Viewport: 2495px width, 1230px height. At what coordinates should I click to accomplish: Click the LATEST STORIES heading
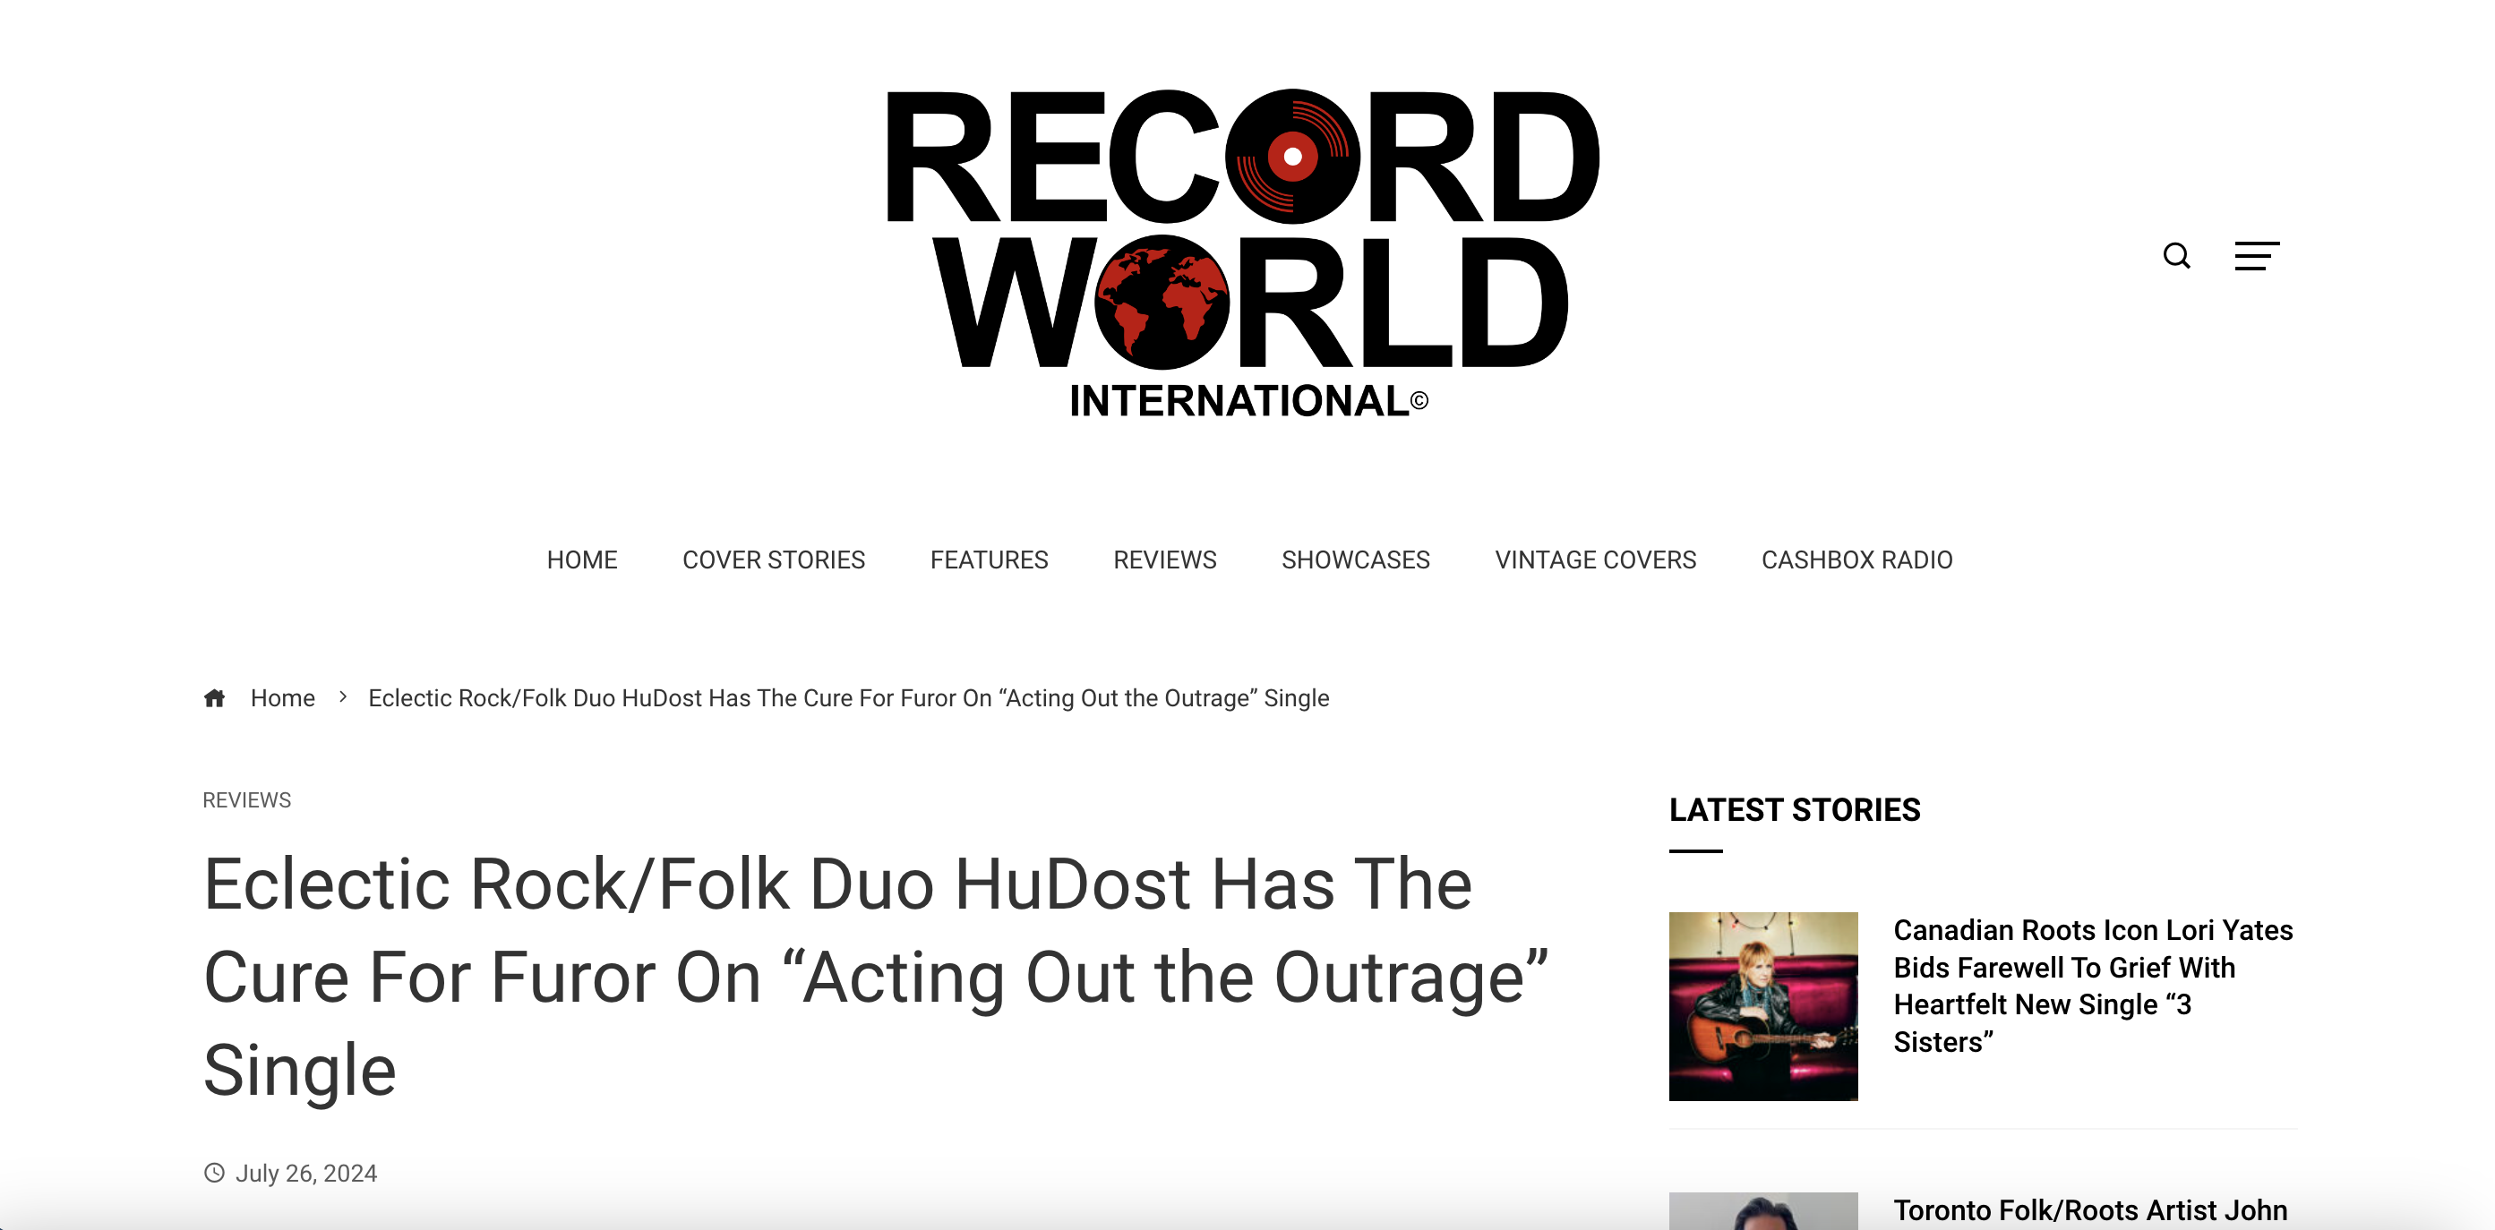coord(1794,809)
